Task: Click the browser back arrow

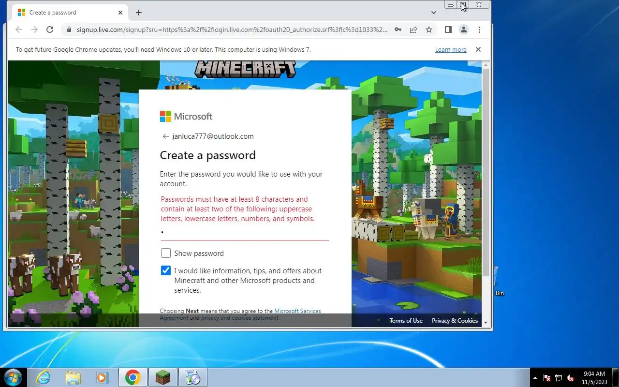Action: click(19, 30)
